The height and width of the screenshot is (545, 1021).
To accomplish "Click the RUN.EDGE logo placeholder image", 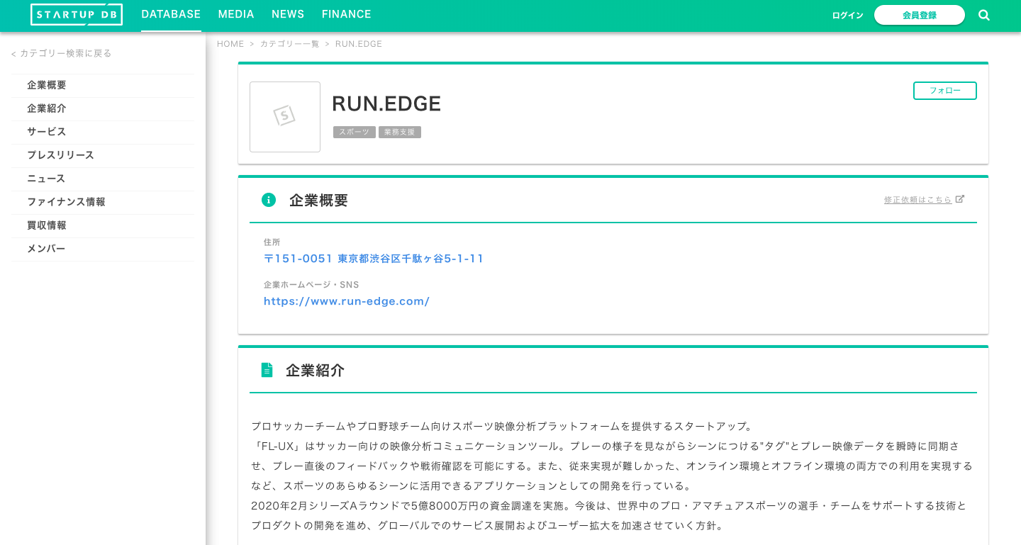I will 285,116.
